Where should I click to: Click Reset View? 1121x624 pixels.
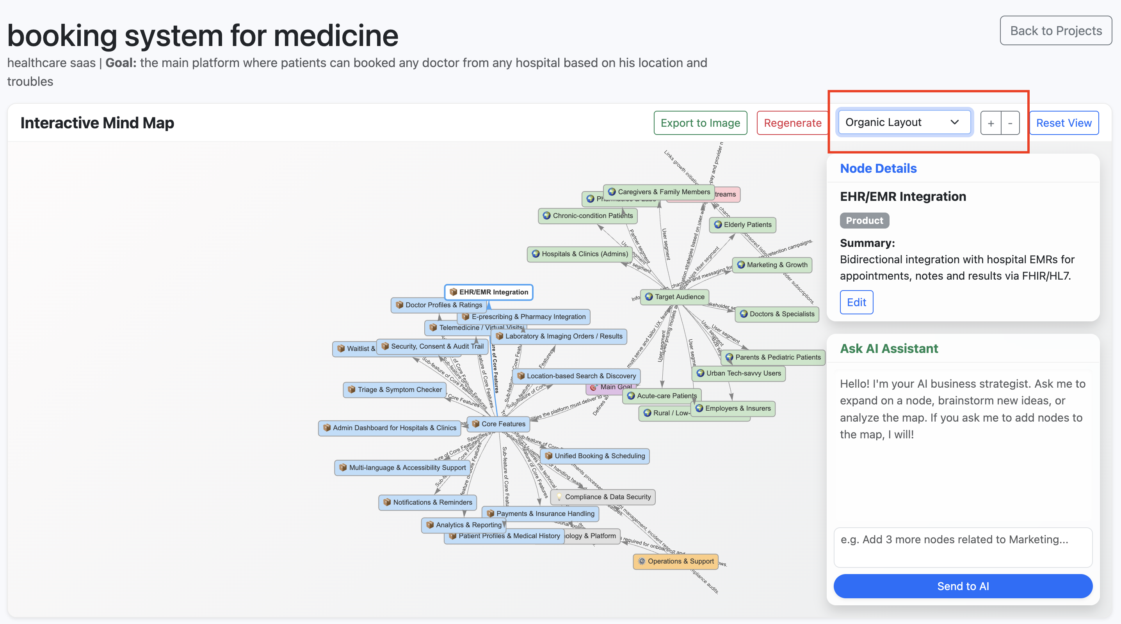[1064, 123]
